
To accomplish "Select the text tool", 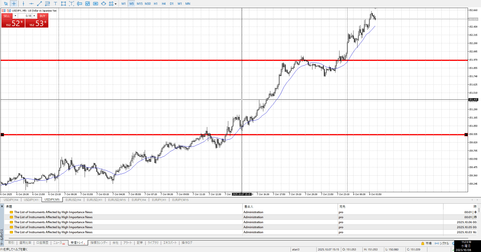I will tap(55, 4).
